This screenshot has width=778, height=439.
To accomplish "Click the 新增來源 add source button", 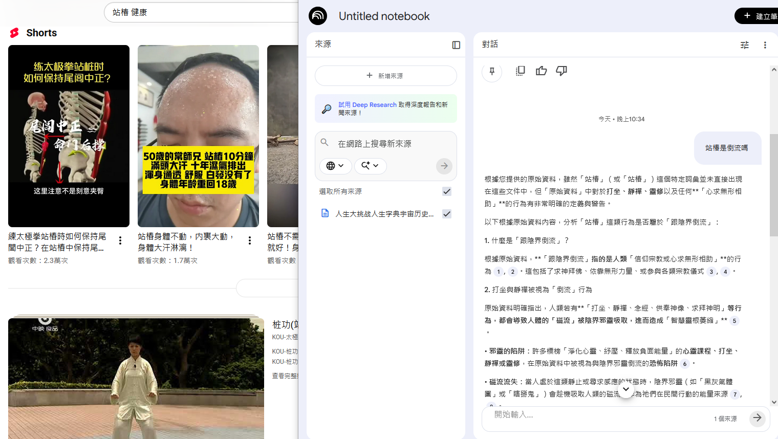I will click(385, 76).
